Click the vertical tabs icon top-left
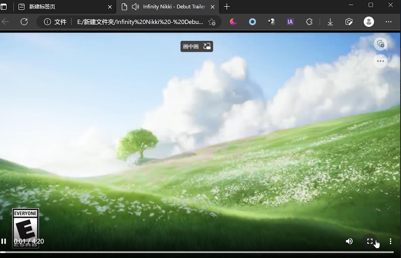The image size is (401, 258). [x=4, y=7]
